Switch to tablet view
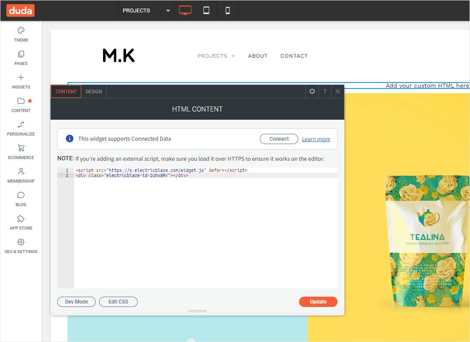Image resolution: width=470 pixels, height=342 pixels. point(206,11)
